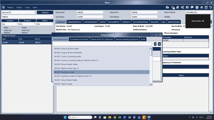Open the Authorizations tab

[x=140, y=22]
